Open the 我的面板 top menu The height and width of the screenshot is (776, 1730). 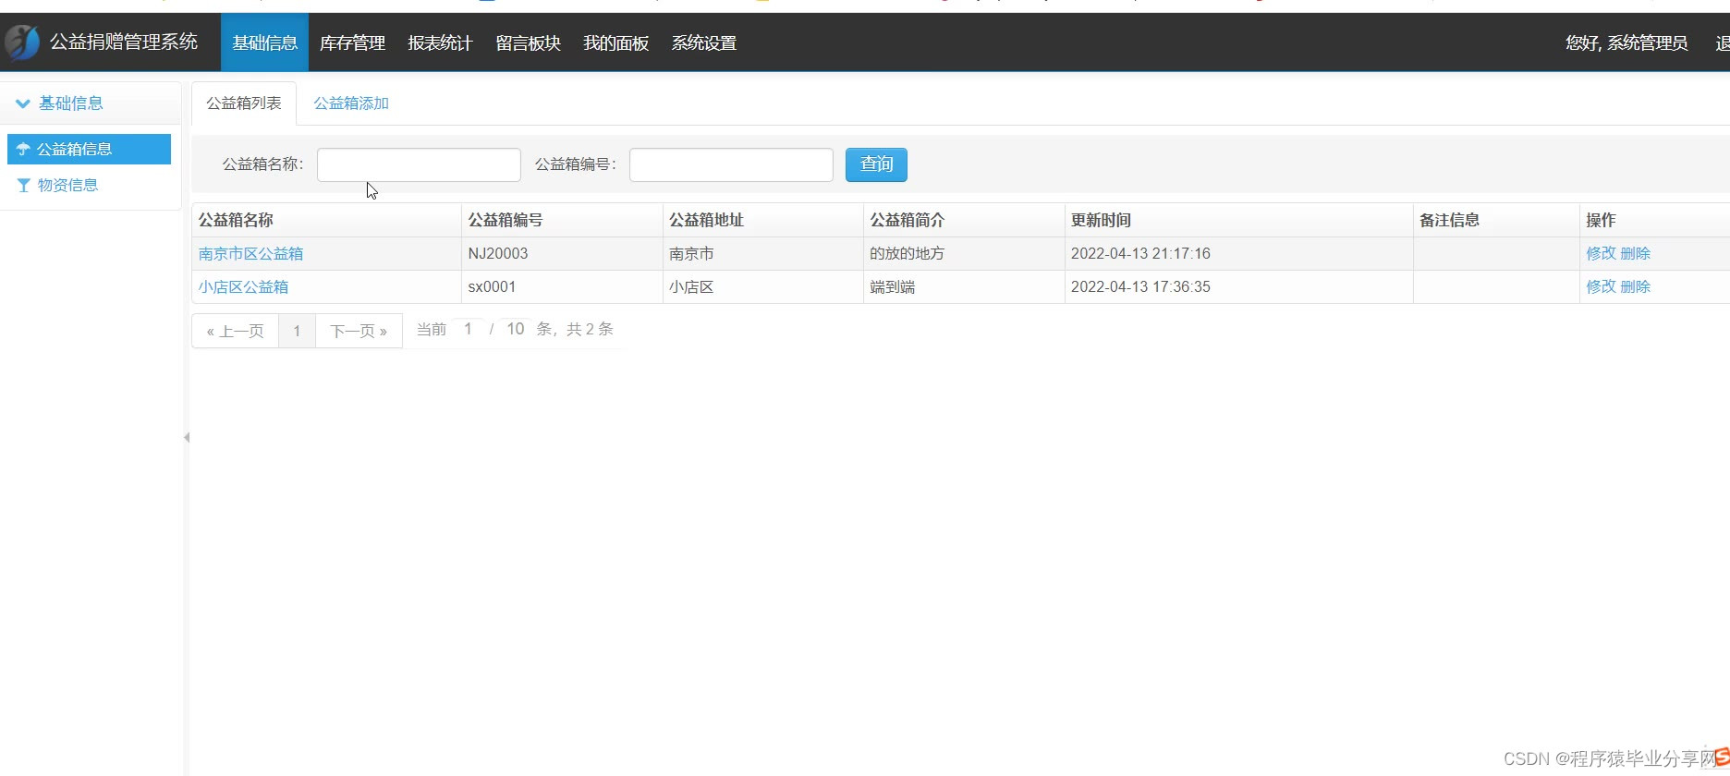(615, 42)
